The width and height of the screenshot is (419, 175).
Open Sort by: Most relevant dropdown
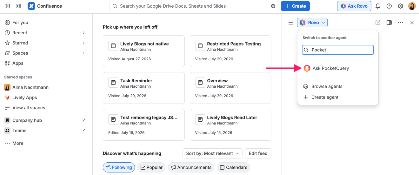click(x=212, y=153)
